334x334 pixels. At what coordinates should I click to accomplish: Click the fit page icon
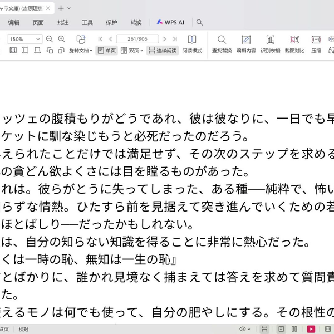coord(25,51)
